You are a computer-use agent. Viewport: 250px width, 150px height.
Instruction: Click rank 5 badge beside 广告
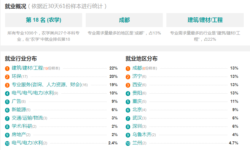[7, 102]
